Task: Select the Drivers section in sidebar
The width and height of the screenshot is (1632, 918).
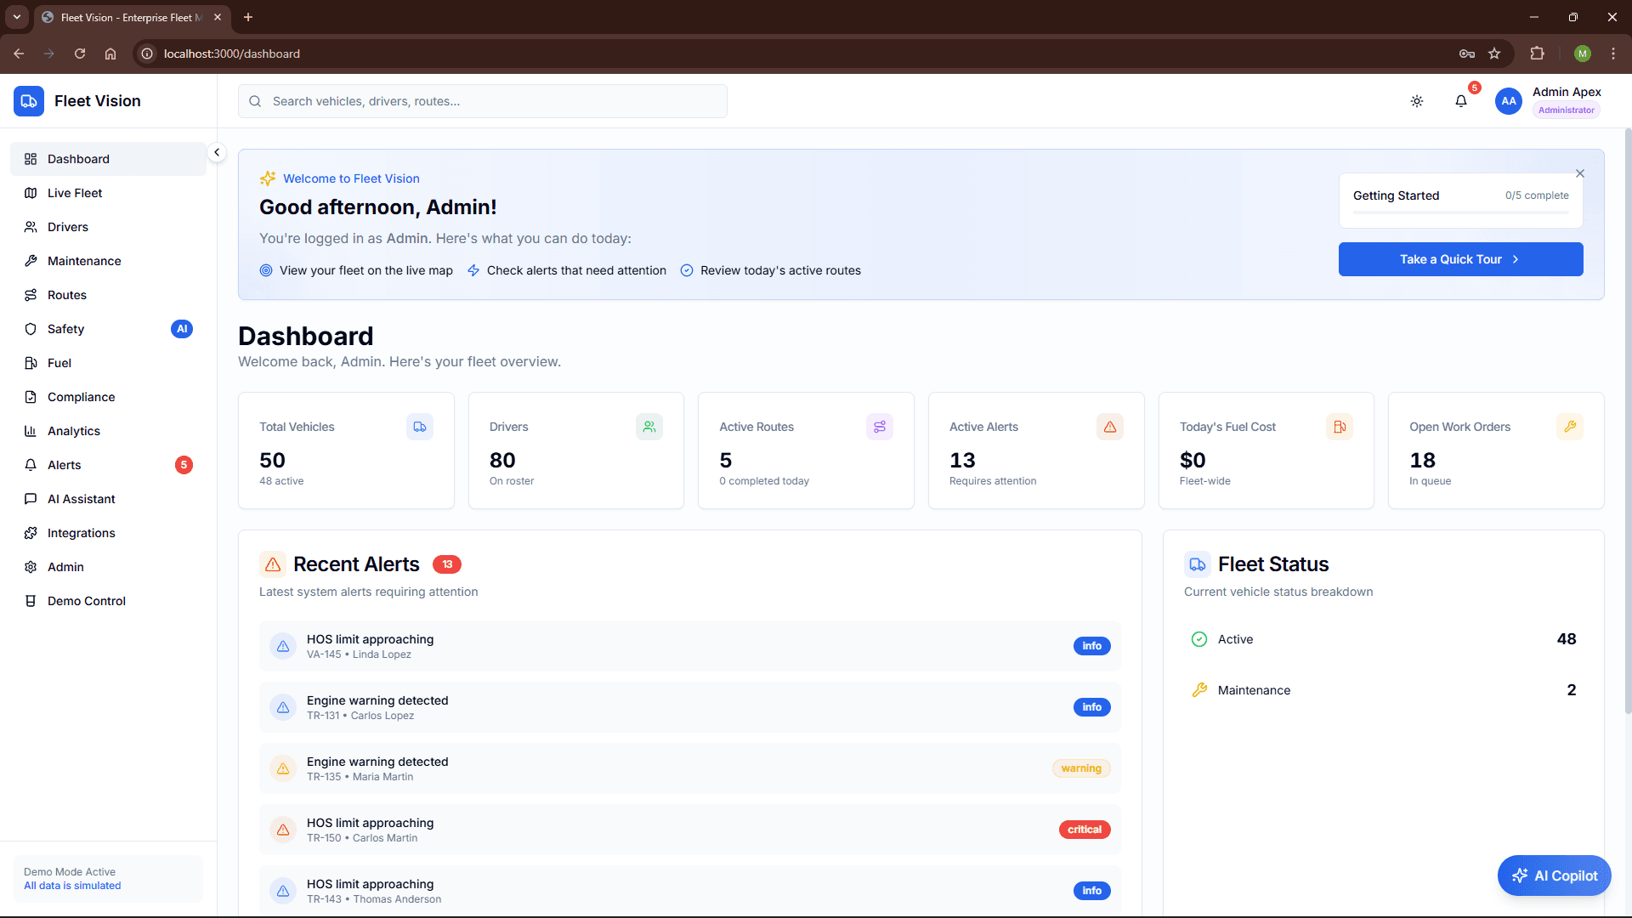Action: coord(67,227)
